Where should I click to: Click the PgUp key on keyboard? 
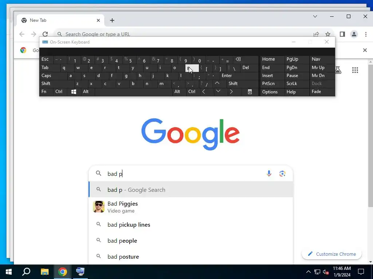(x=297, y=59)
